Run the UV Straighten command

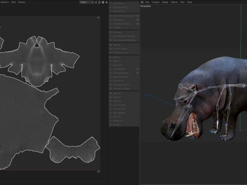point(122,69)
